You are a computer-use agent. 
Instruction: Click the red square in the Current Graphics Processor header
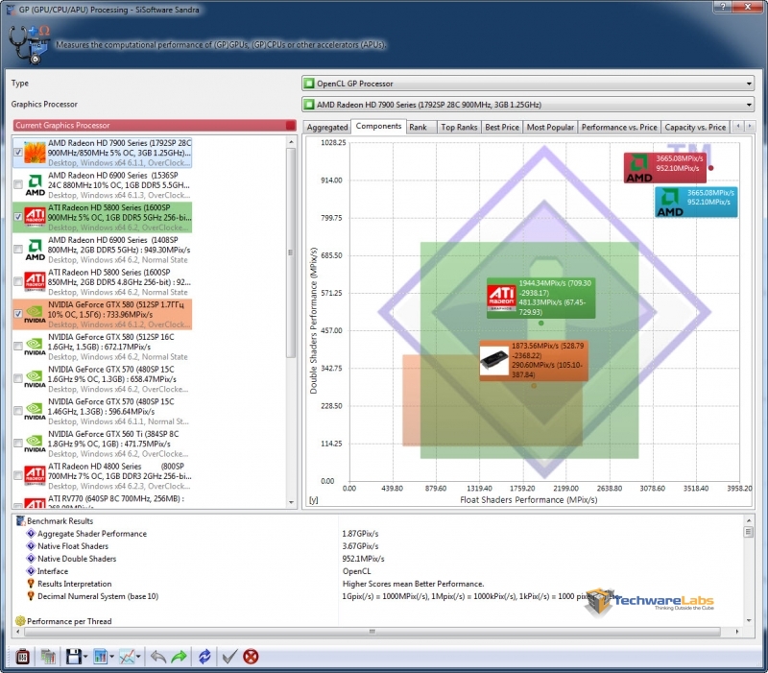click(291, 126)
